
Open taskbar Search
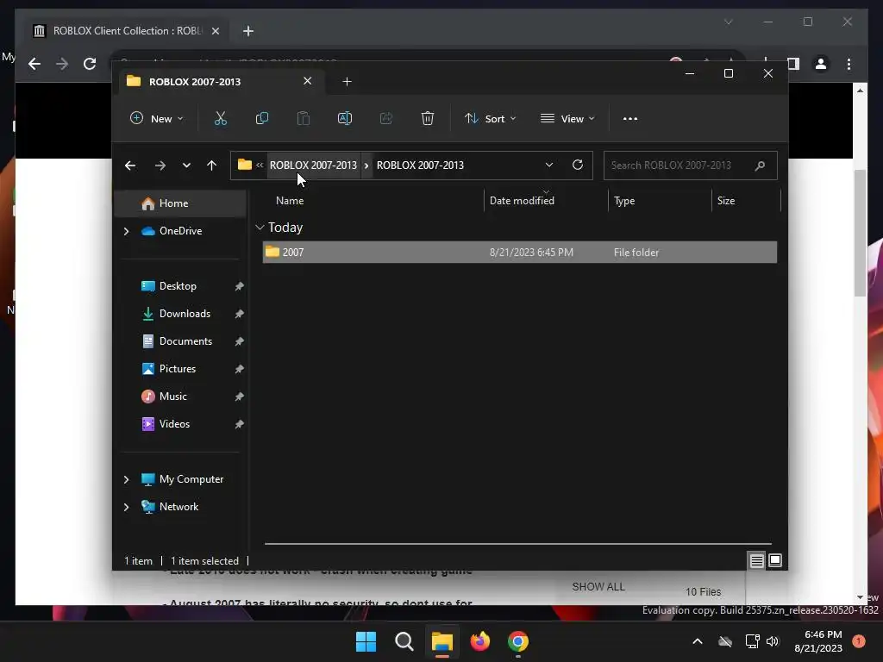click(x=404, y=641)
